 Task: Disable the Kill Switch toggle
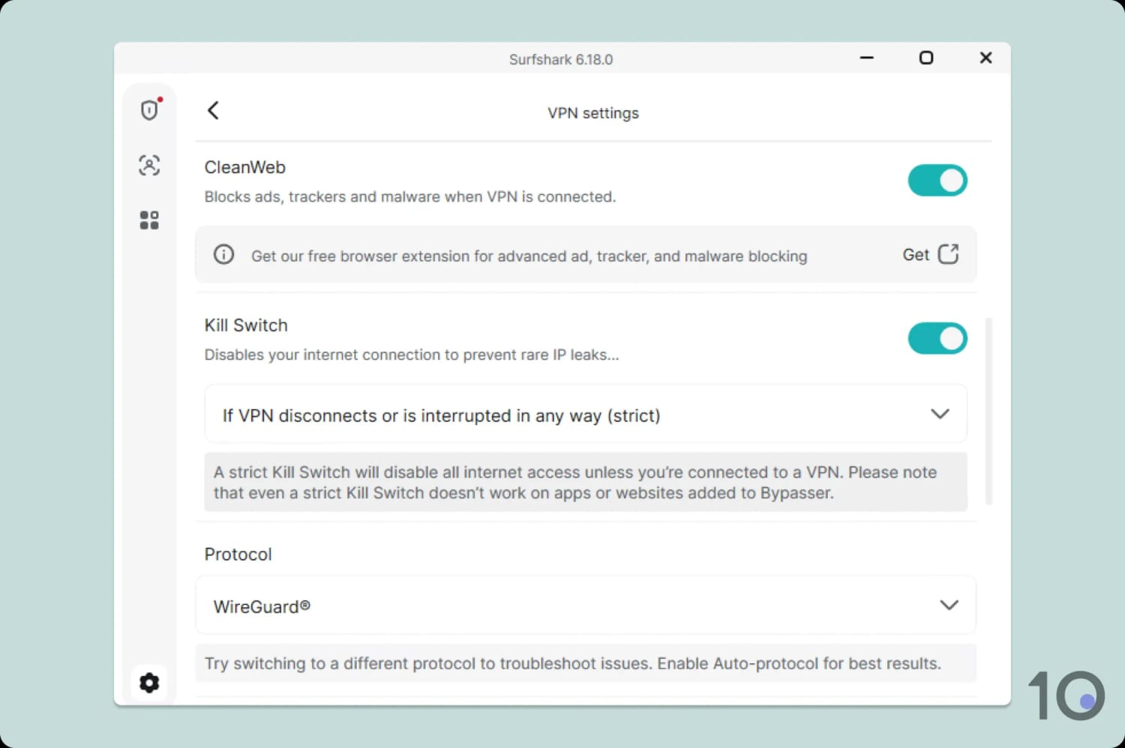pos(937,339)
